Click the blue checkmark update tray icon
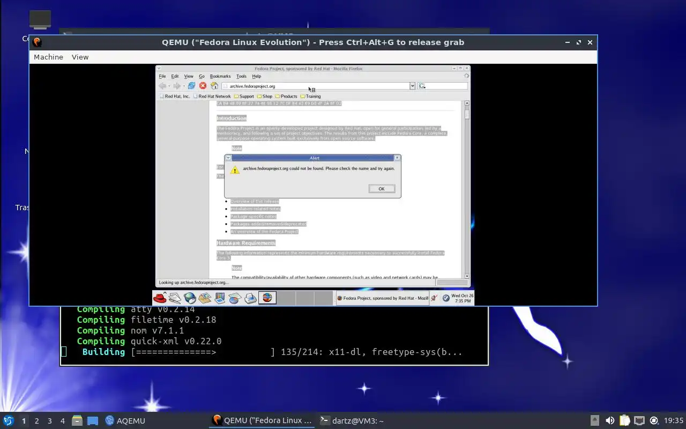The image size is (686, 429). click(x=446, y=298)
